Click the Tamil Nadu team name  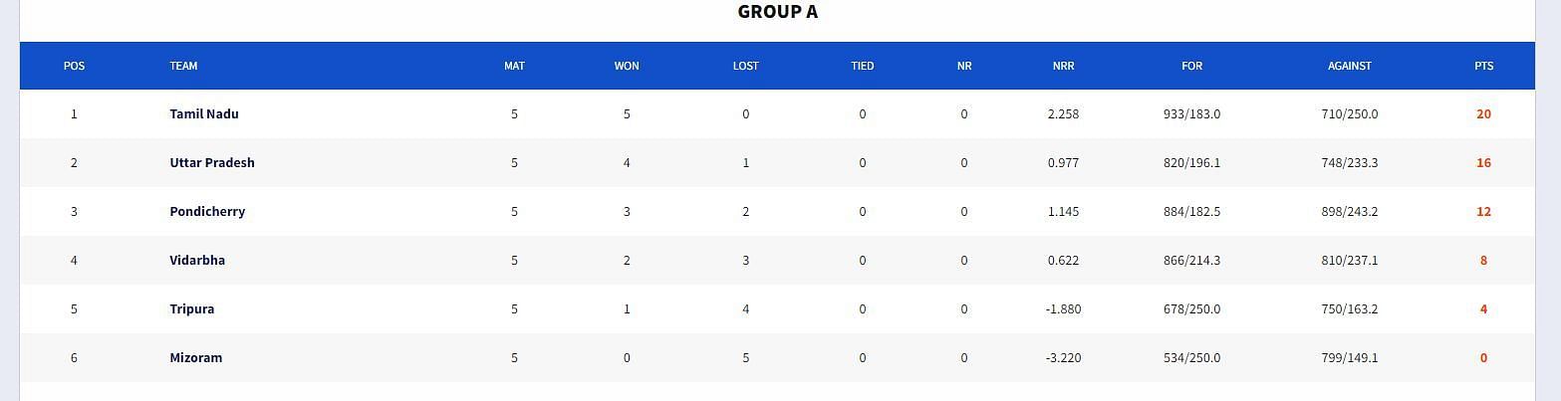(x=204, y=113)
